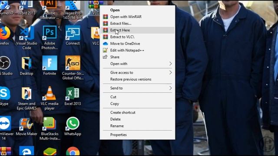
Task: Open Visual Studio Code shortcut
Action: pyautogui.click(x=26, y=38)
